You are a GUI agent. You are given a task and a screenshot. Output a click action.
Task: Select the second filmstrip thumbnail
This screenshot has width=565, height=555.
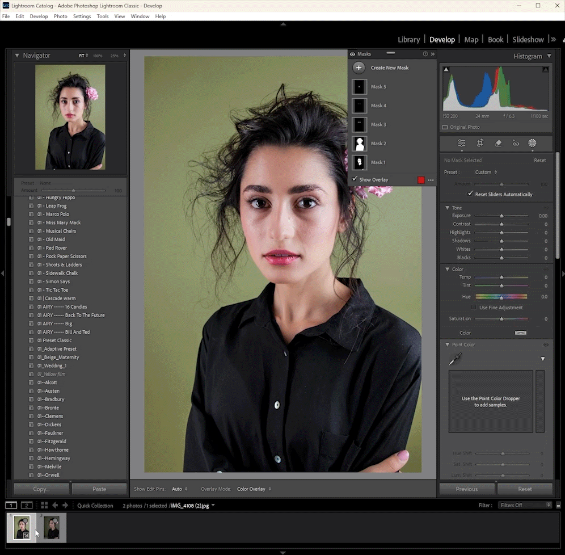[52, 528]
